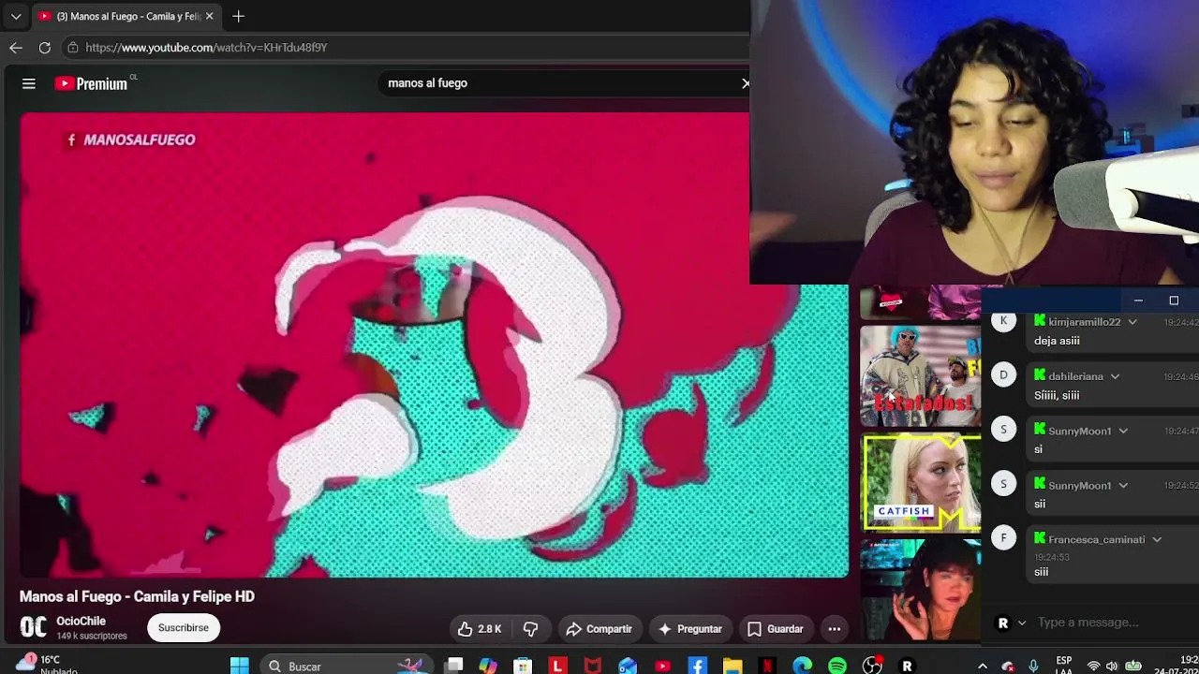The width and height of the screenshot is (1199, 674).
Task: Open the 'Estafados!' recommended video thumbnail
Action: tap(920, 376)
